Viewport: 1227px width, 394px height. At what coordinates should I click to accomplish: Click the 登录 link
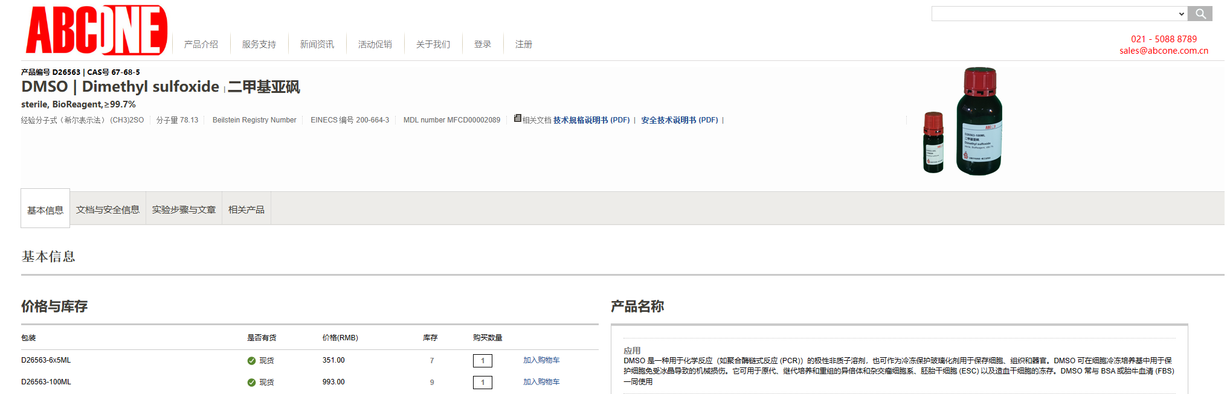[x=483, y=45]
